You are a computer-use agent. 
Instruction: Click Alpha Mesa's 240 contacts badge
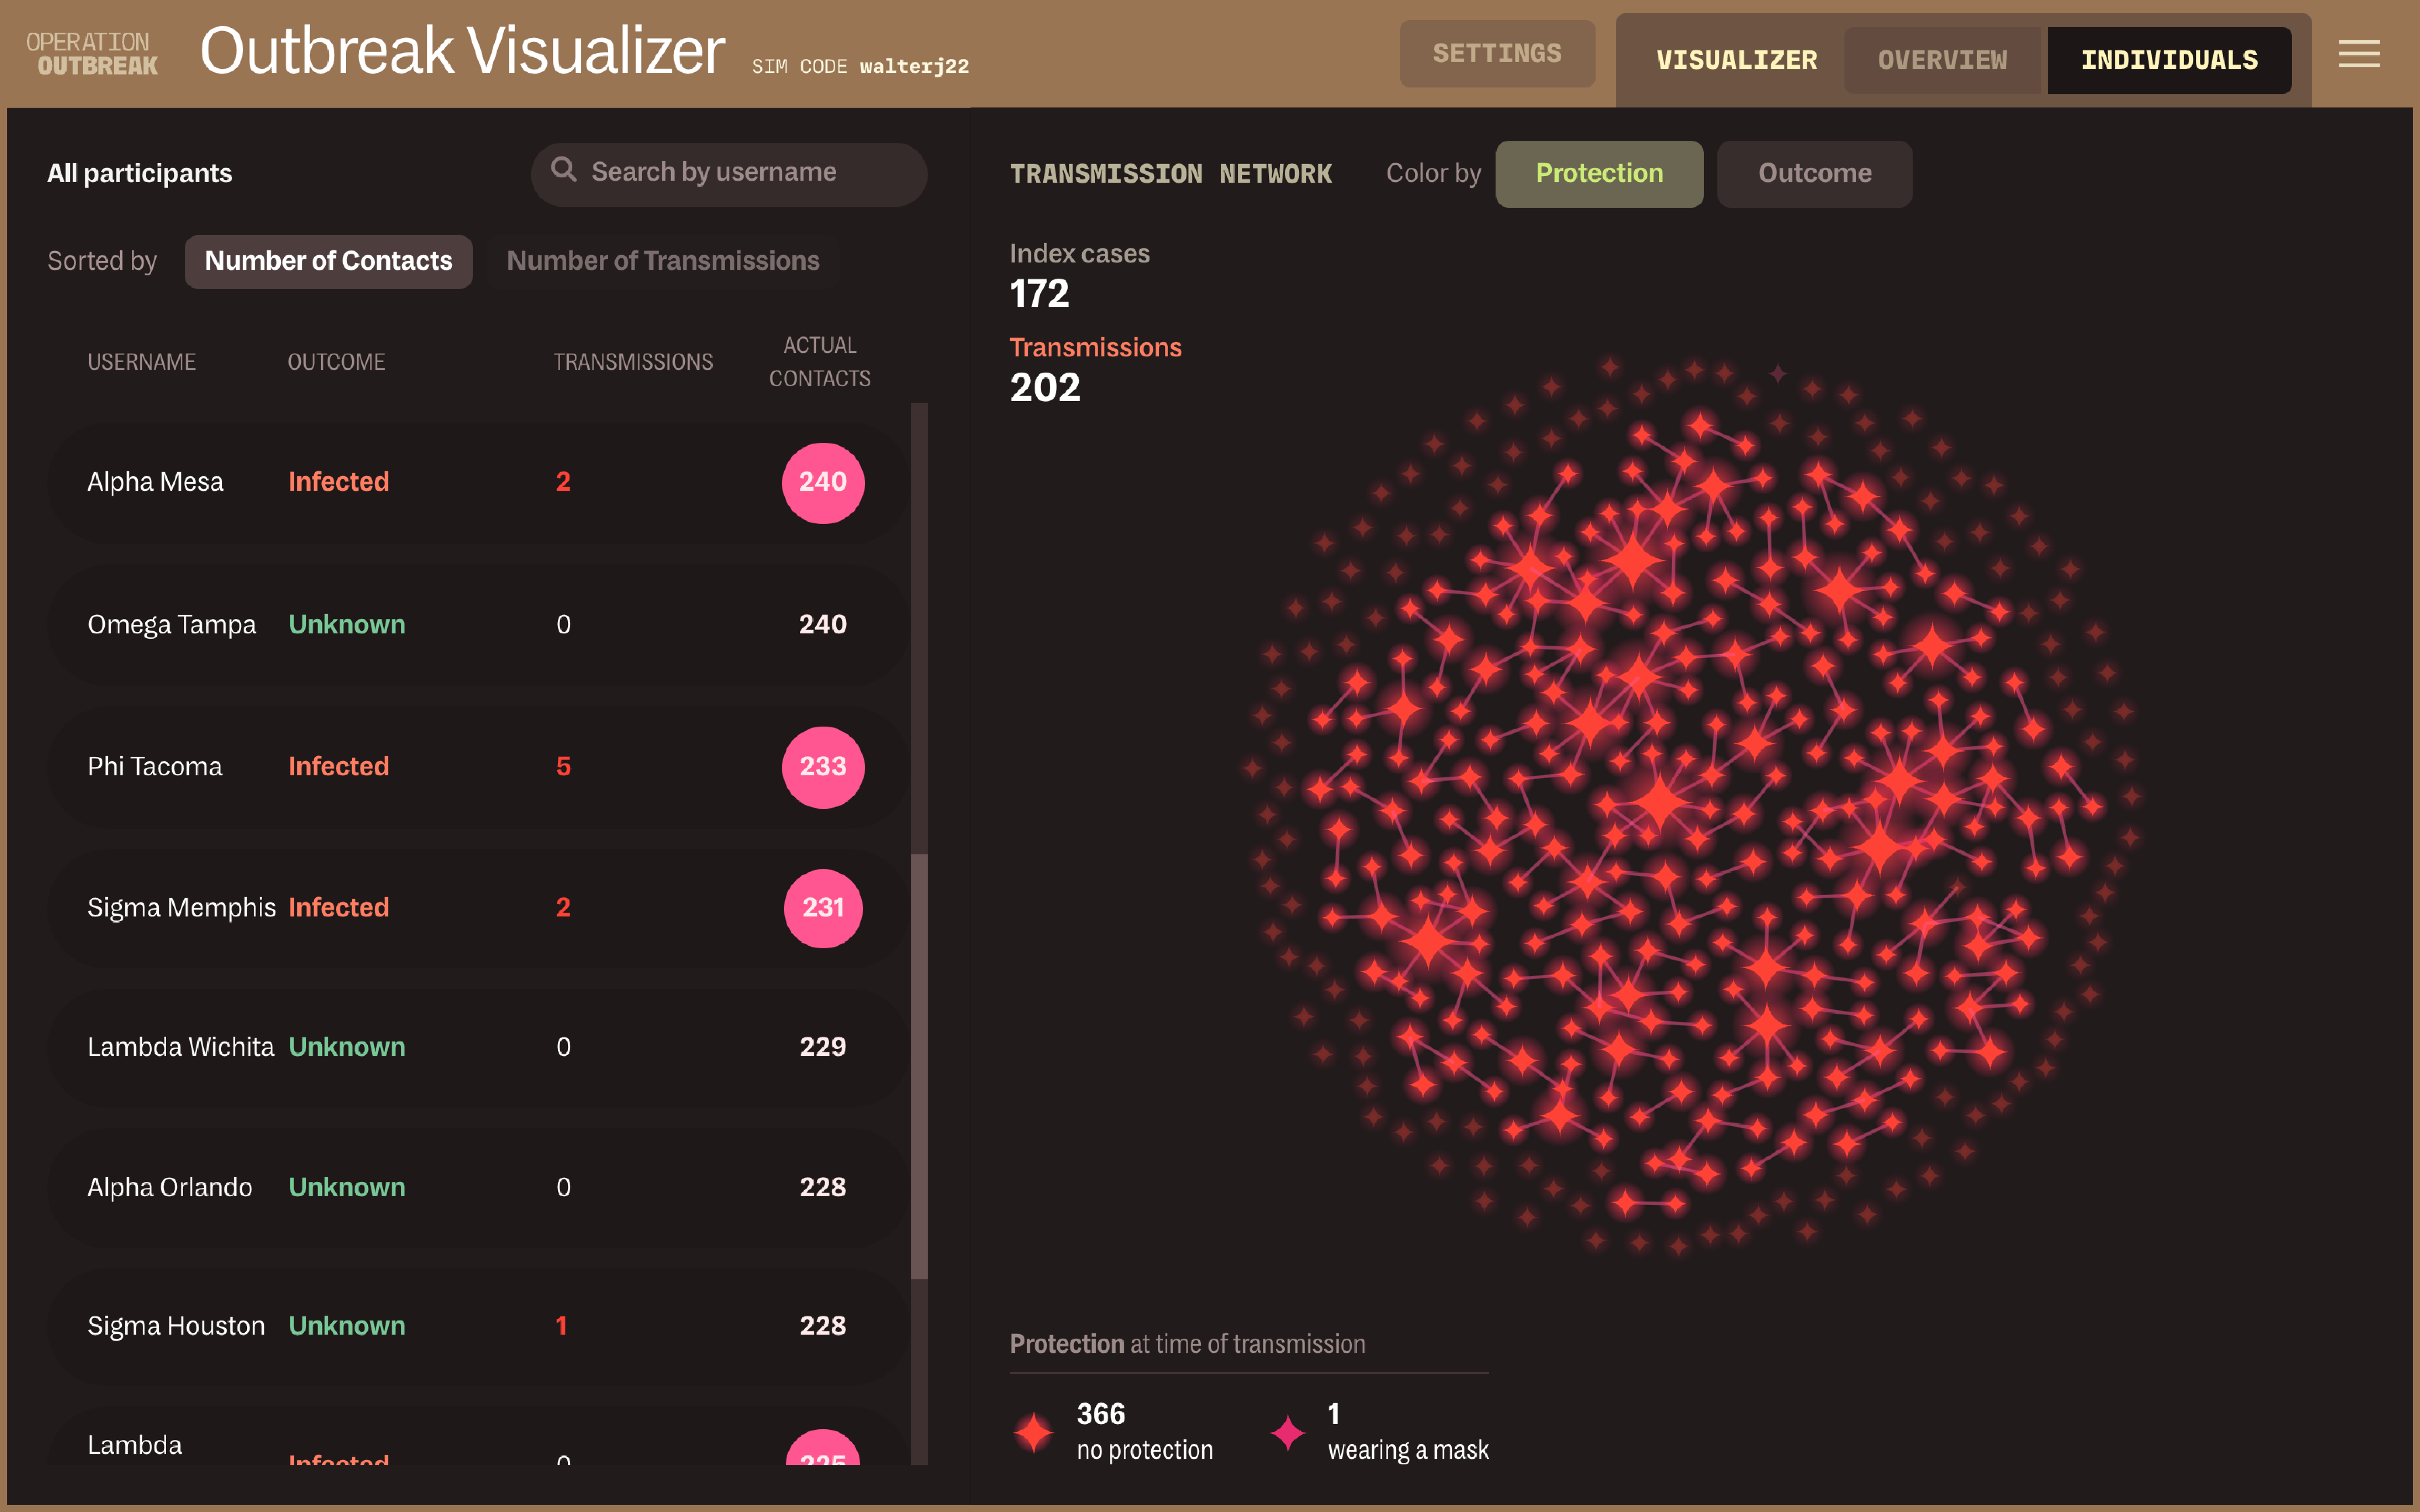(x=823, y=483)
